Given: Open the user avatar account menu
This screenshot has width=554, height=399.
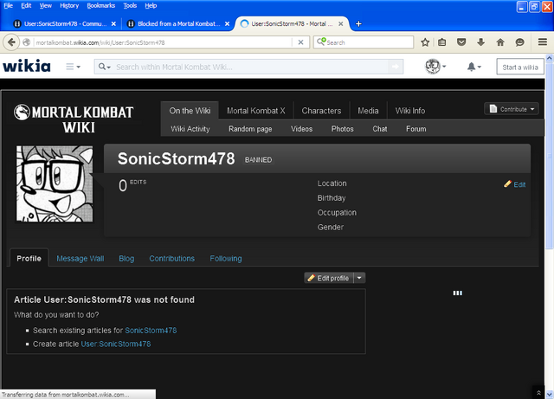Looking at the screenshot, I should click(x=435, y=67).
